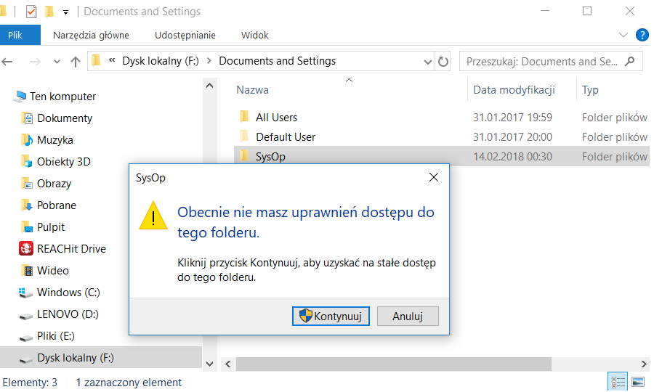Screen dimensions: 654x392
Task: Open the quick access toolbar customize dropdown
Action: (65, 12)
